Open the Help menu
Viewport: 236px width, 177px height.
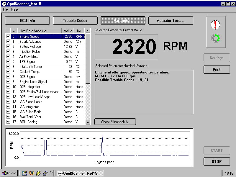click(14, 9)
